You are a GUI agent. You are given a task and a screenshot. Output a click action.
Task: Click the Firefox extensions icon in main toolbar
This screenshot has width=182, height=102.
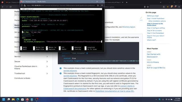164,7
